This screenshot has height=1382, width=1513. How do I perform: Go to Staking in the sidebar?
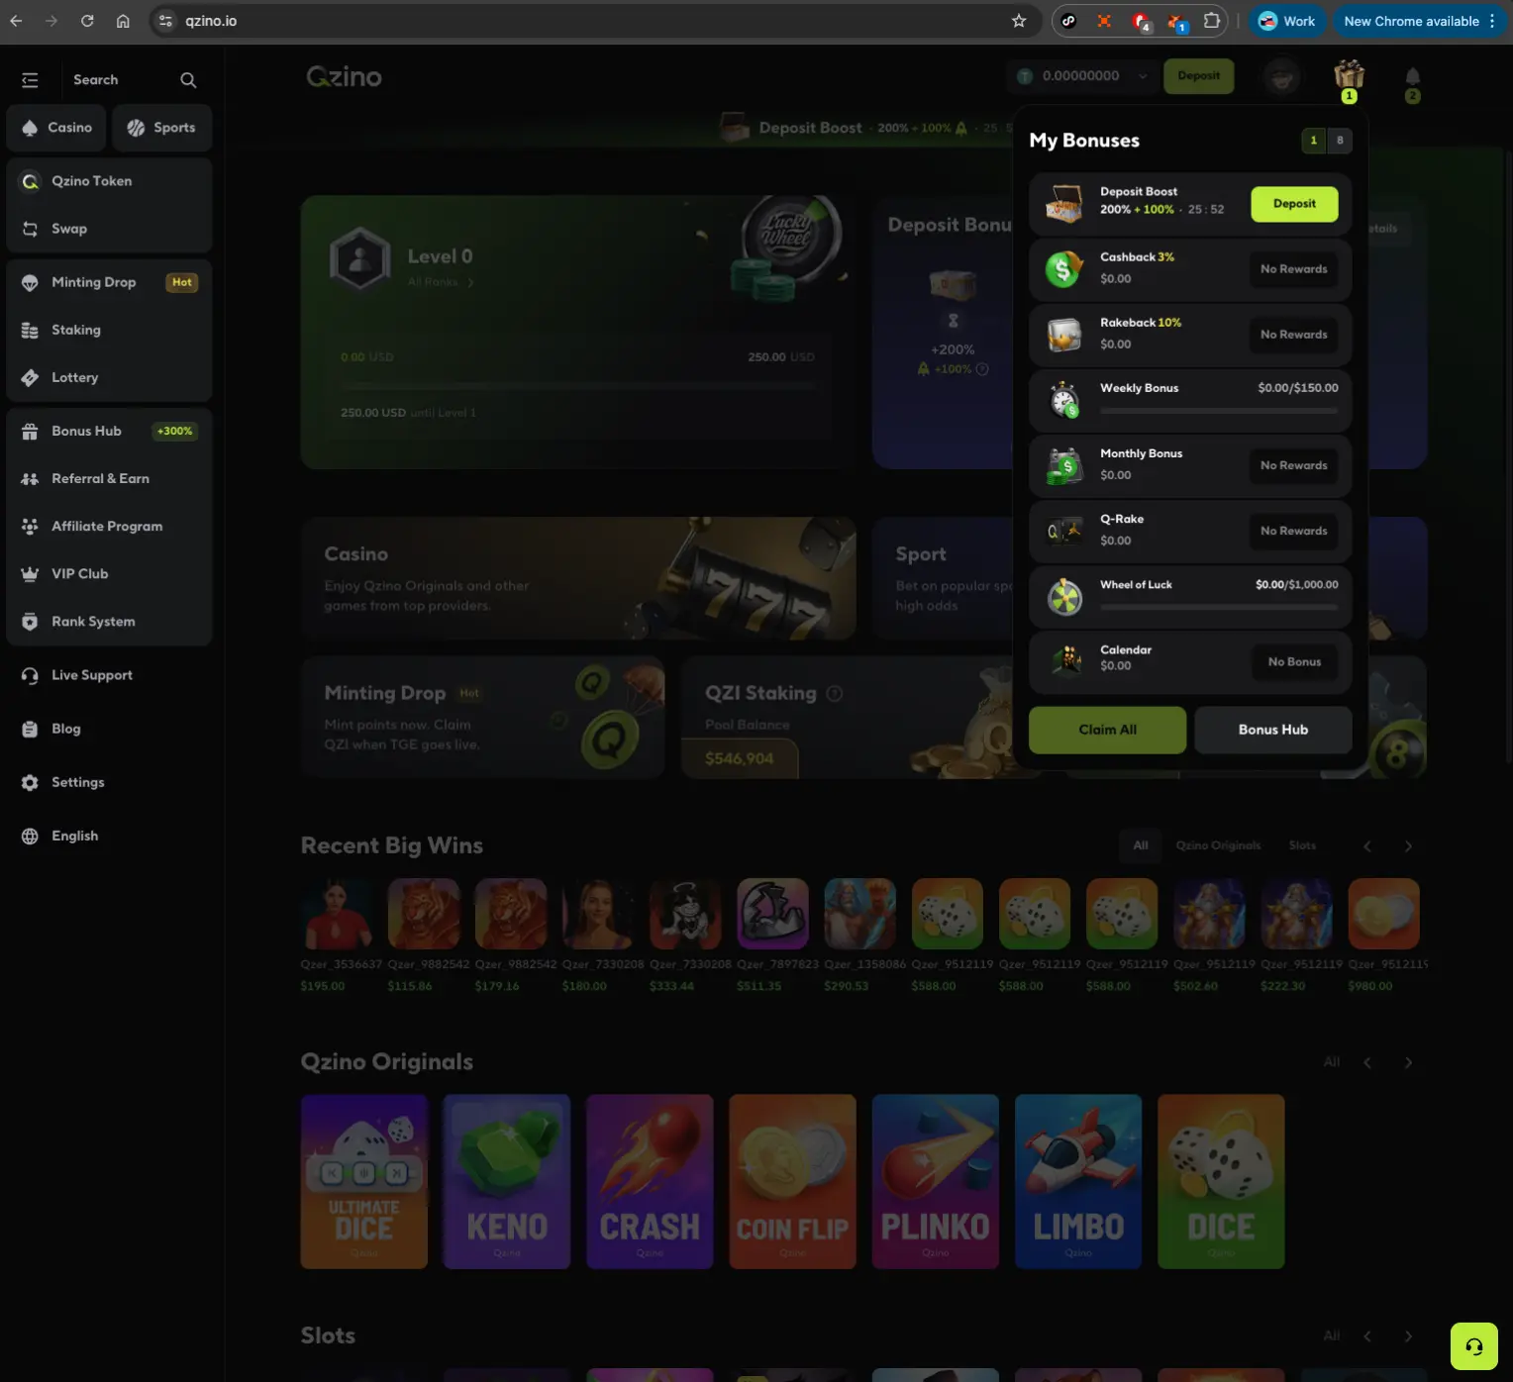tap(109, 330)
